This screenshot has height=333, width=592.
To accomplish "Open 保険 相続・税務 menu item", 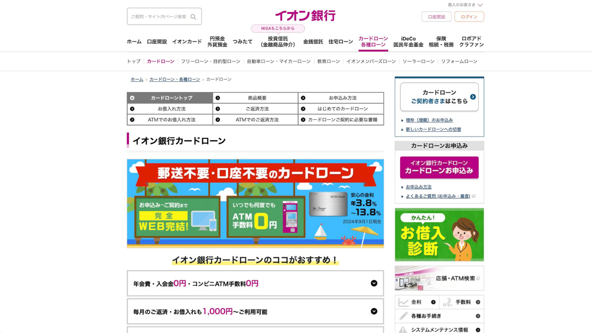I will click(441, 42).
